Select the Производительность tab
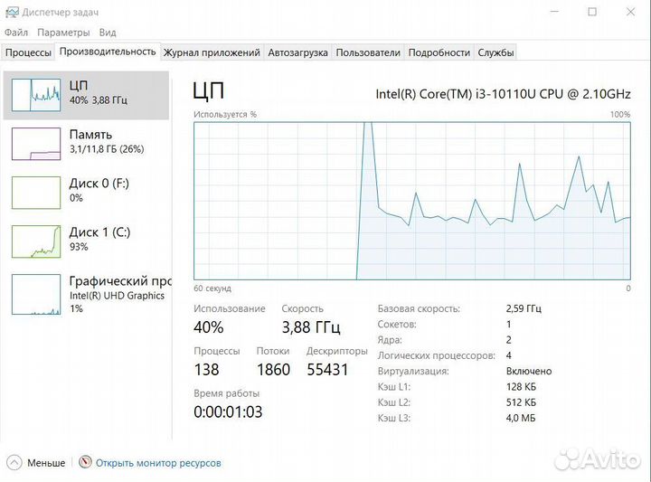This screenshot has width=651, height=482. click(108, 52)
